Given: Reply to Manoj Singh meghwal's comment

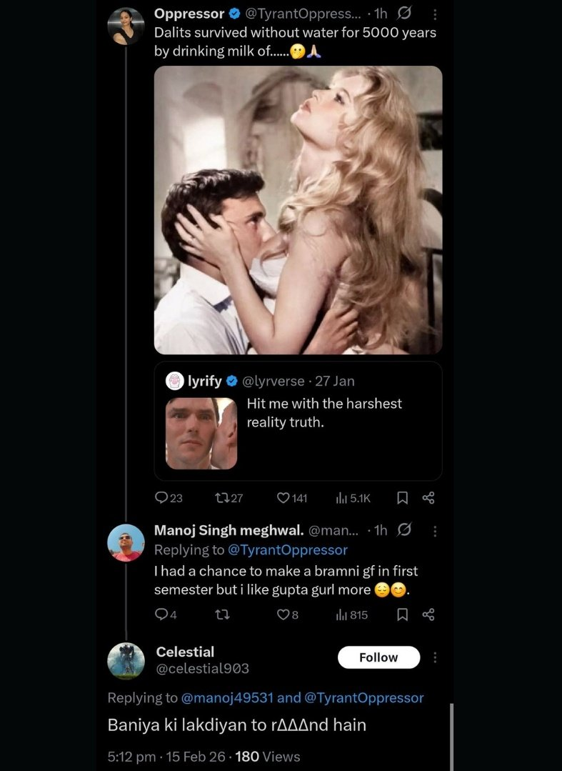Looking at the screenshot, I should click(162, 615).
